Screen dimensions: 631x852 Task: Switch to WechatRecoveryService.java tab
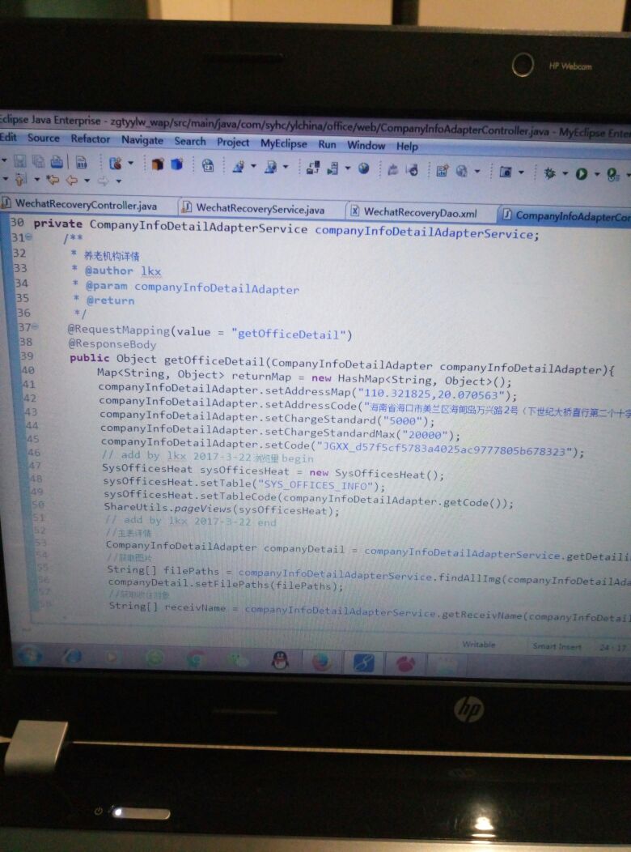click(259, 210)
